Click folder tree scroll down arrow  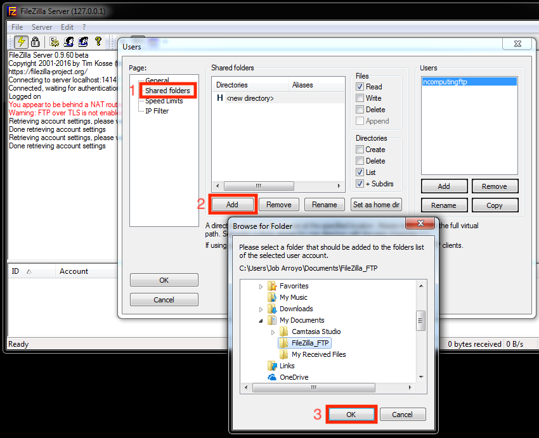pyautogui.click(x=421, y=377)
